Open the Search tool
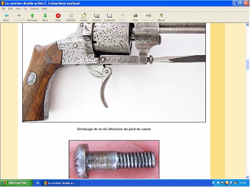The image size is (250, 187). 97,17
